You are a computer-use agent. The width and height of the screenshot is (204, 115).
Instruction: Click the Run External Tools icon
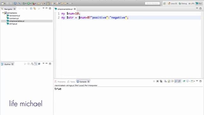pyautogui.click(x=33, y=4)
